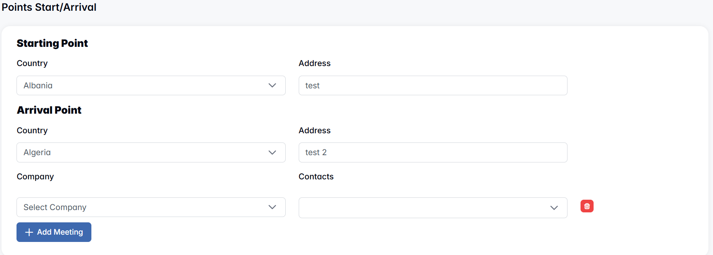Screen dimensions: 713x255
Task: Click the red trash delete icon
Action: pos(587,206)
